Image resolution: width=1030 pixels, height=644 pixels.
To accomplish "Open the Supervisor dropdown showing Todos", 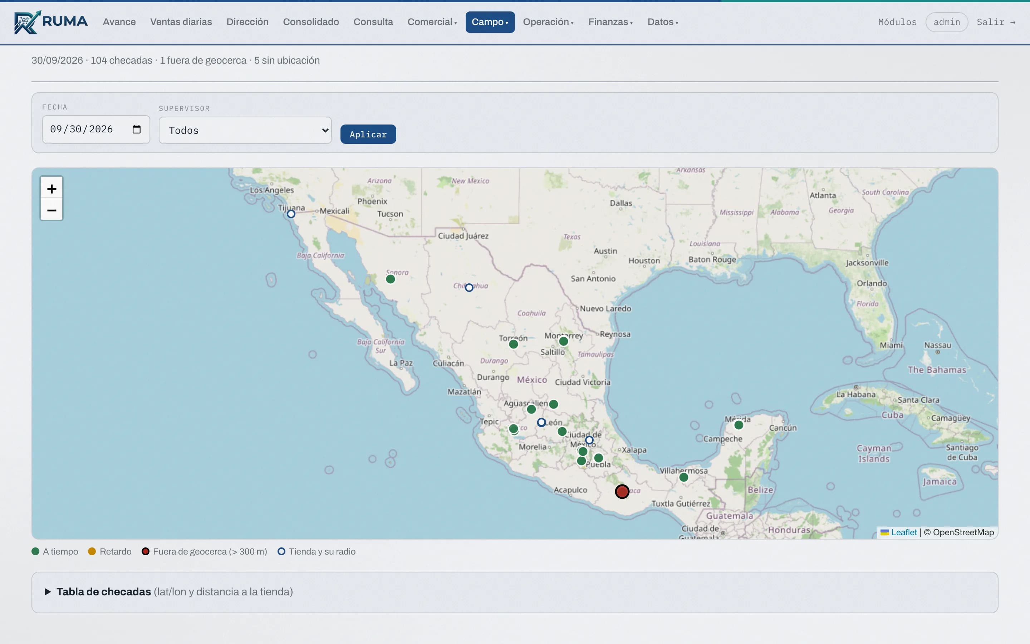I will 245,130.
